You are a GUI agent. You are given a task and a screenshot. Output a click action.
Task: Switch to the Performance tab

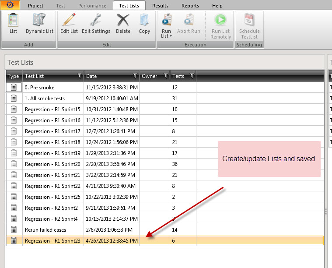(92, 6)
